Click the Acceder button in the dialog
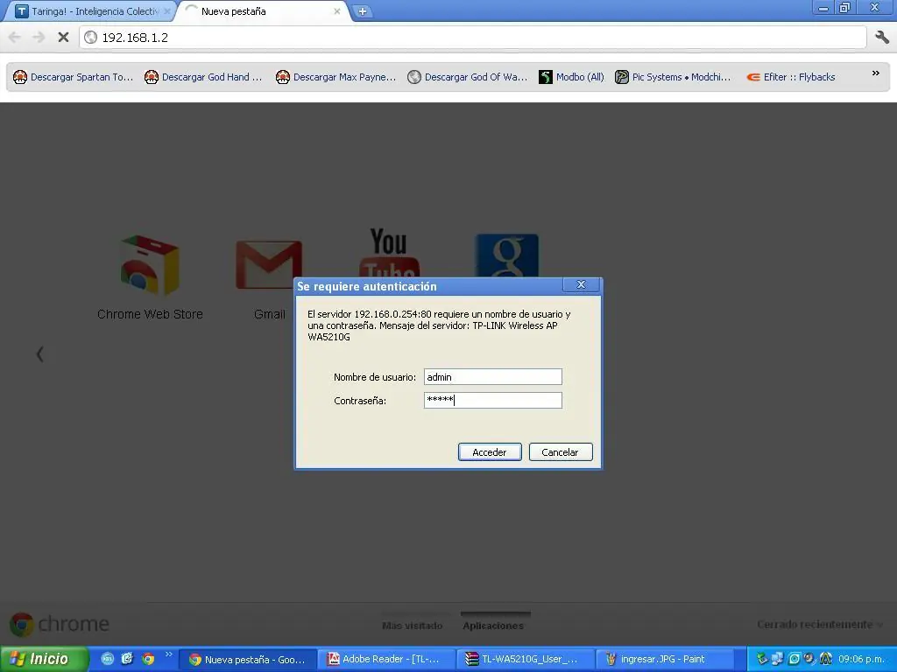This screenshot has height=672, width=897. click(490, 452)
